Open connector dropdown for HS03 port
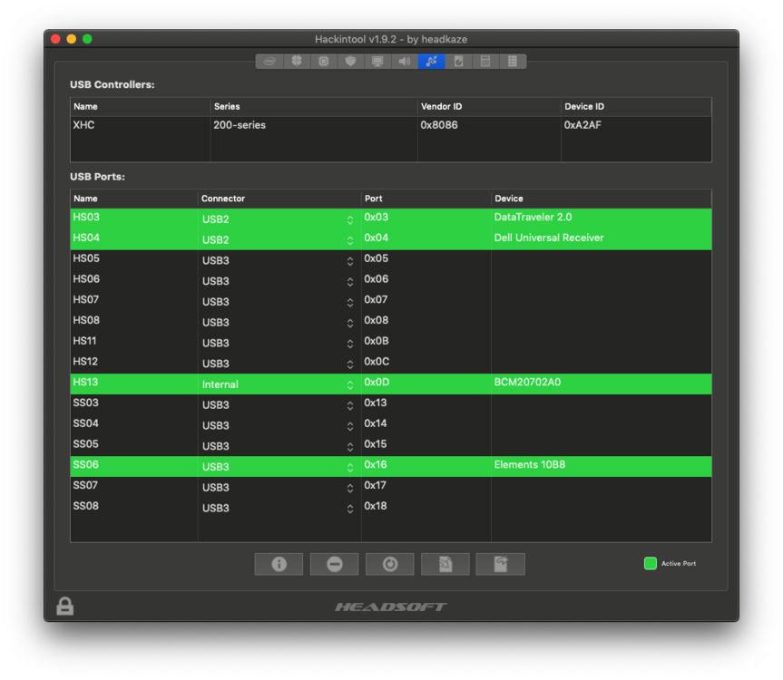Image resolution: width=783 pixels, height=680 pixels. point(349,219)
